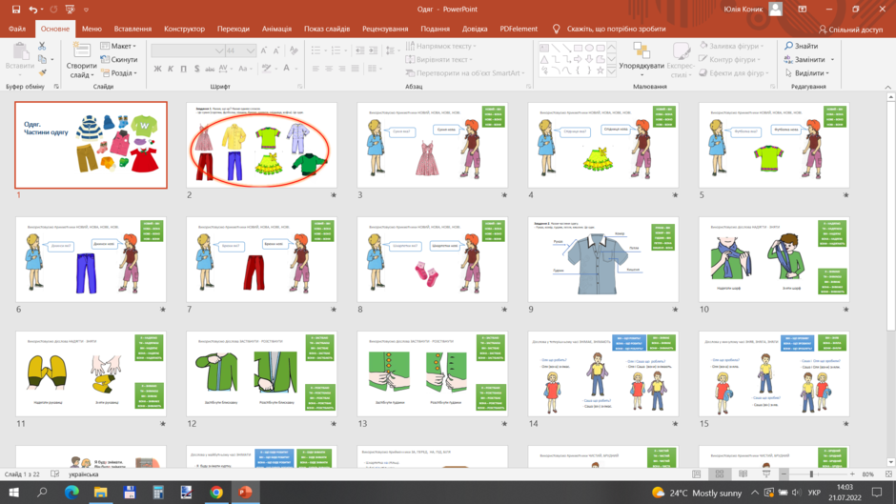Toggle Slide Sorter view button
Image resolution: width=896 pixels, height=504 pixels.
click(720, 474)
